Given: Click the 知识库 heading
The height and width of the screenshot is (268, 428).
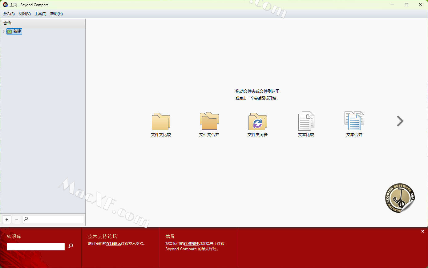Looking at the screenshot, I should pos(14,237).
